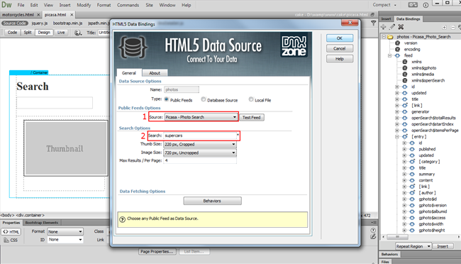Viewport: 461px width, 264px height.
Task: Open the ID dropdown in Properties
Action: point(65,240)
